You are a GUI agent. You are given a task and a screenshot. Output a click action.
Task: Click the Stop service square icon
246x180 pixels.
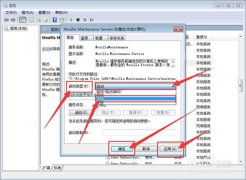coord(78,20)
